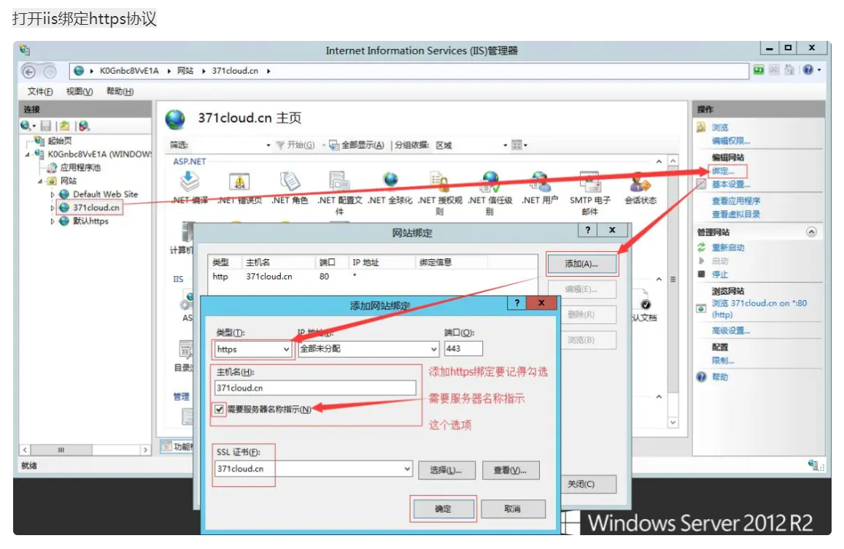This screenshot has width=844, height=549.
Task: Open the .NET 错误页 feature icon
Action: click(x=239, y=182)
